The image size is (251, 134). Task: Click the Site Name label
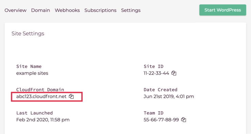[29, 66]
